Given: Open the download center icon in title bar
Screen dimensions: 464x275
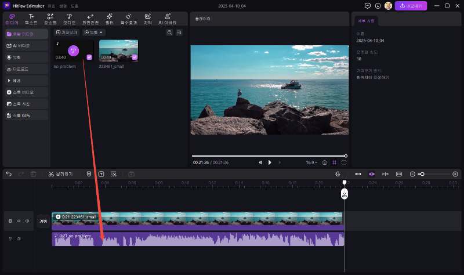Looking at the screenshot, I should pyautogui.click(x=378, y=6).
